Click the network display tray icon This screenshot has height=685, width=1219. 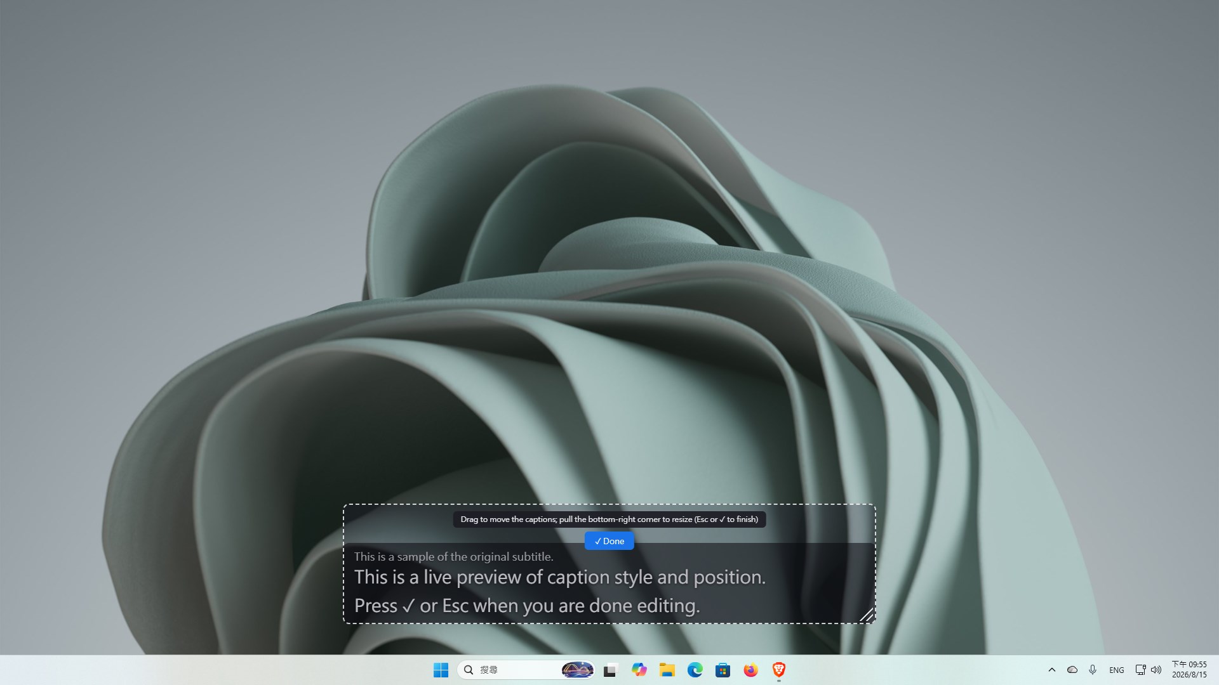(1140, 670)
